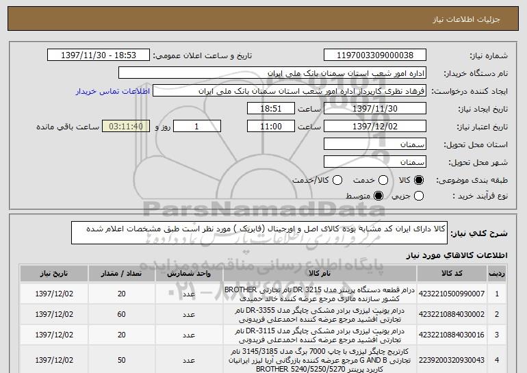This screenshot has width=527, height=373.
Task: Click validity date field 1397/12/02
Action: [375, 127]
